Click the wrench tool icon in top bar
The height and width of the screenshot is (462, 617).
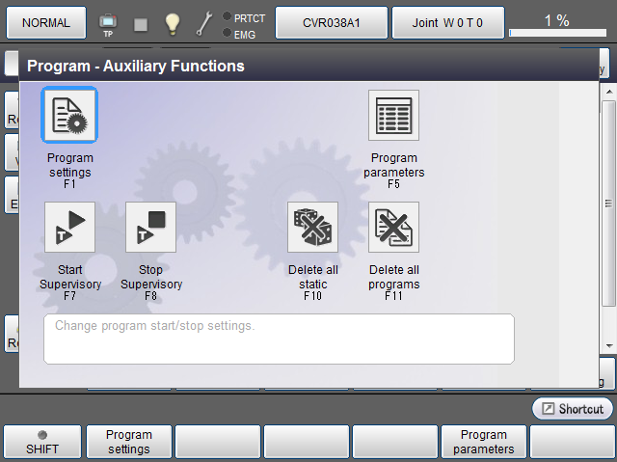pos(204,23)
